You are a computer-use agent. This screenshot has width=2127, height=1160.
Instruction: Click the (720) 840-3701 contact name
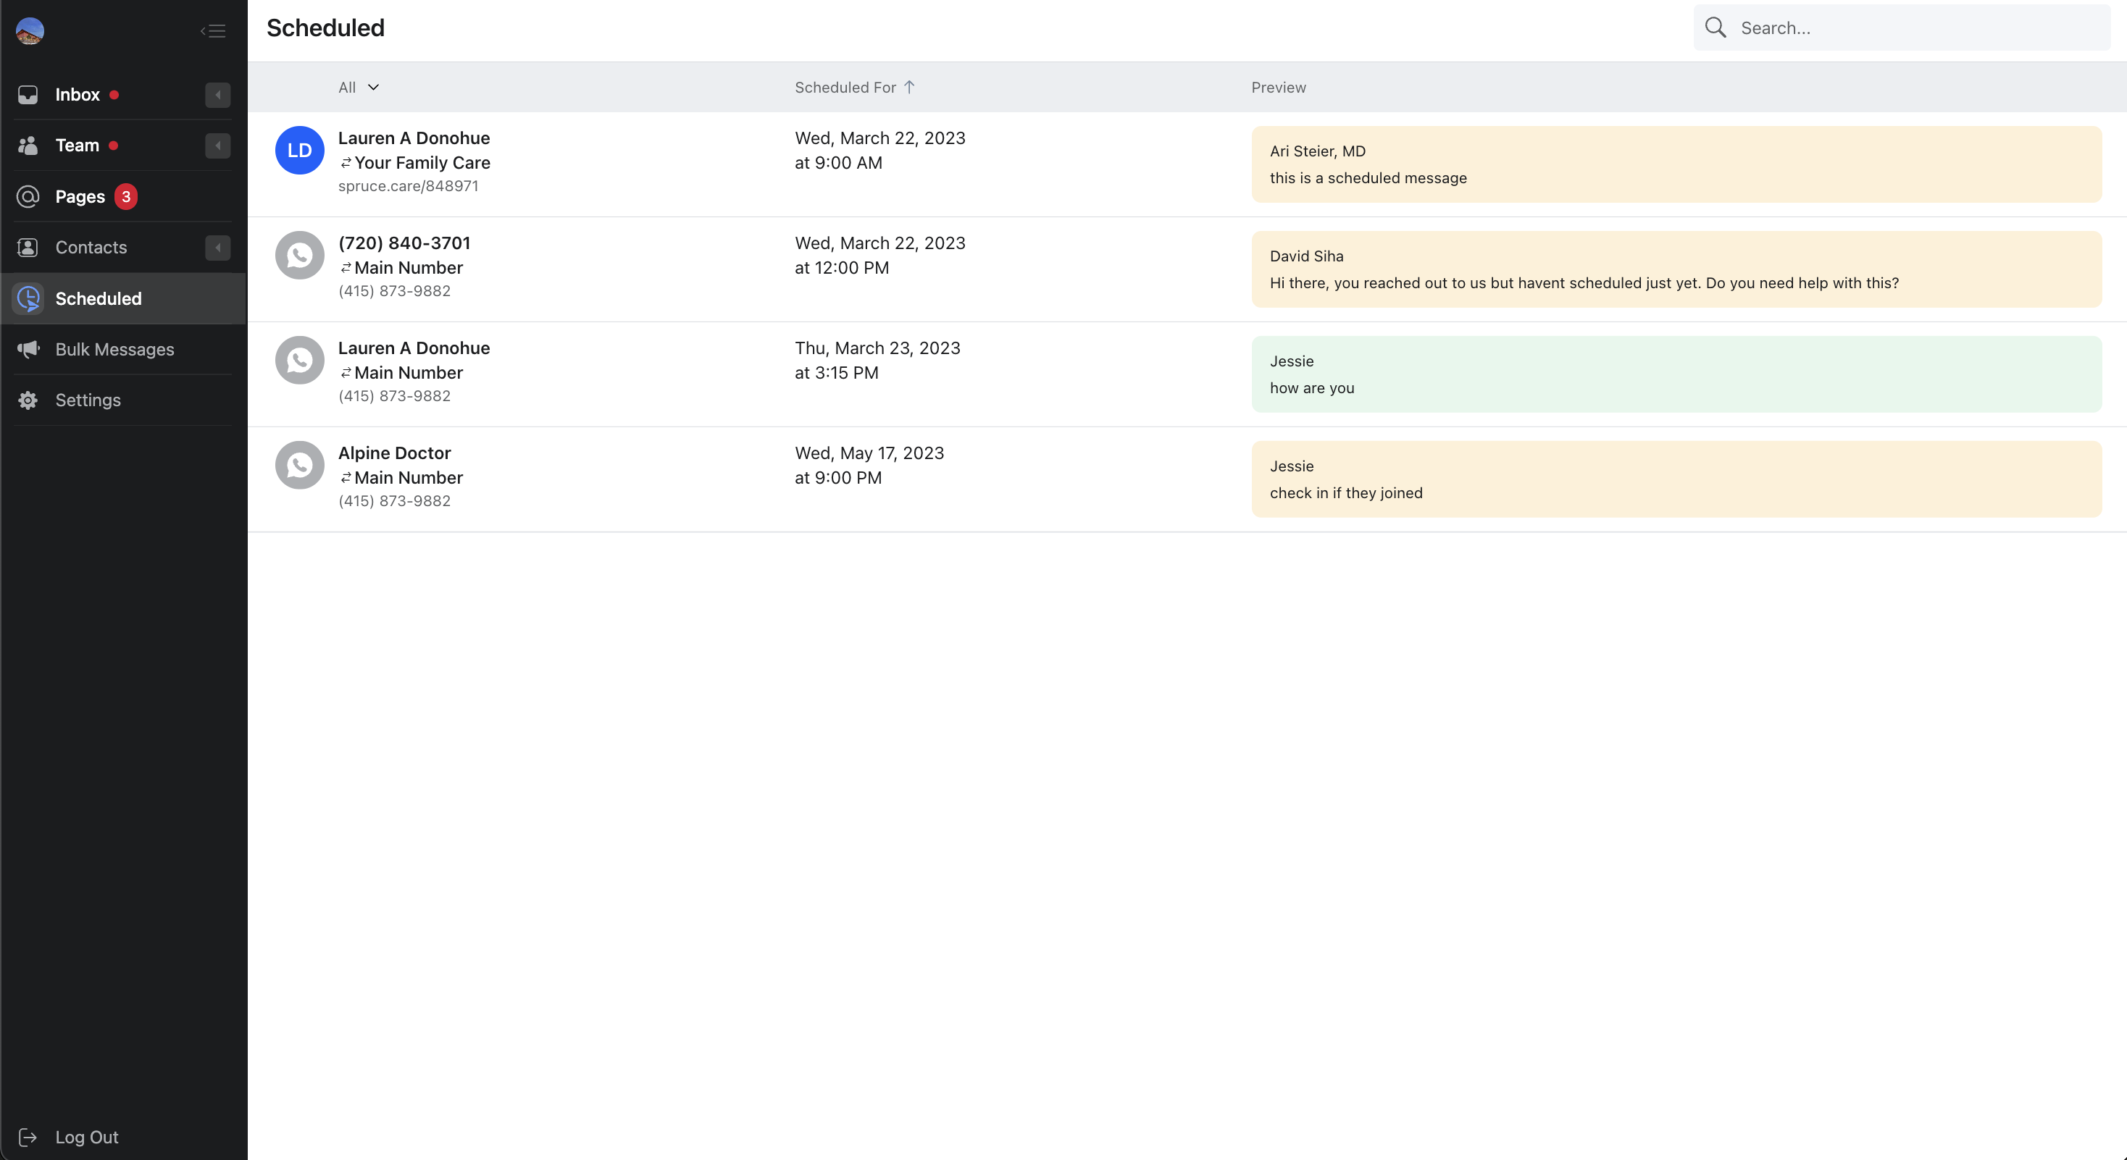(404, 243)
